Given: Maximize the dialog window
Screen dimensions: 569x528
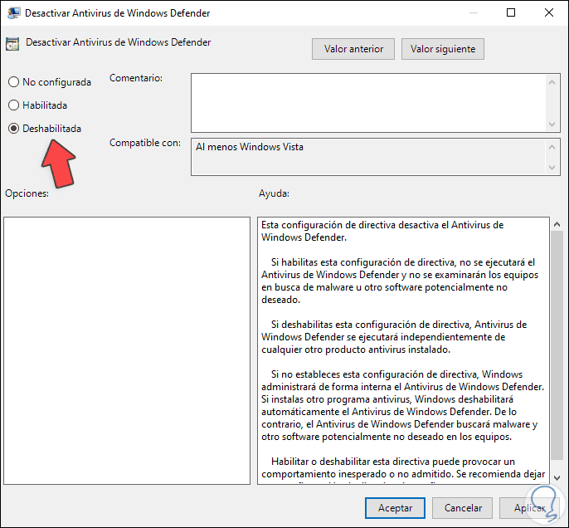Looking at the screenshot, I should [511, 12].
